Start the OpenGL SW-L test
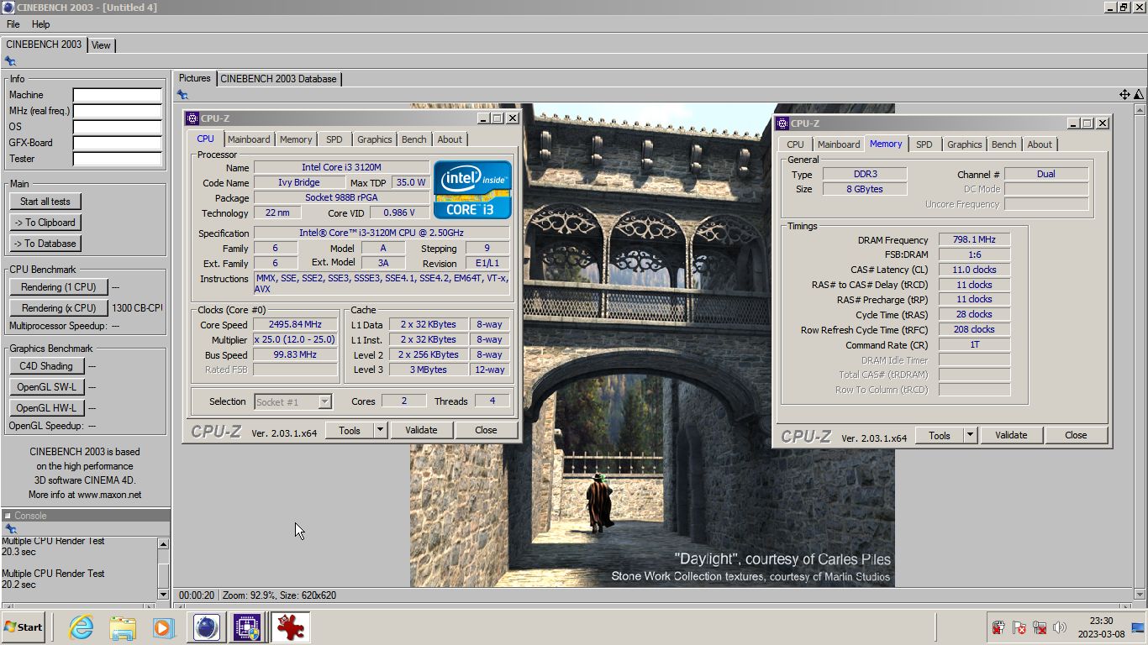Image resolution: width=1148 pixels, height=645 pixels. [47, 387]
